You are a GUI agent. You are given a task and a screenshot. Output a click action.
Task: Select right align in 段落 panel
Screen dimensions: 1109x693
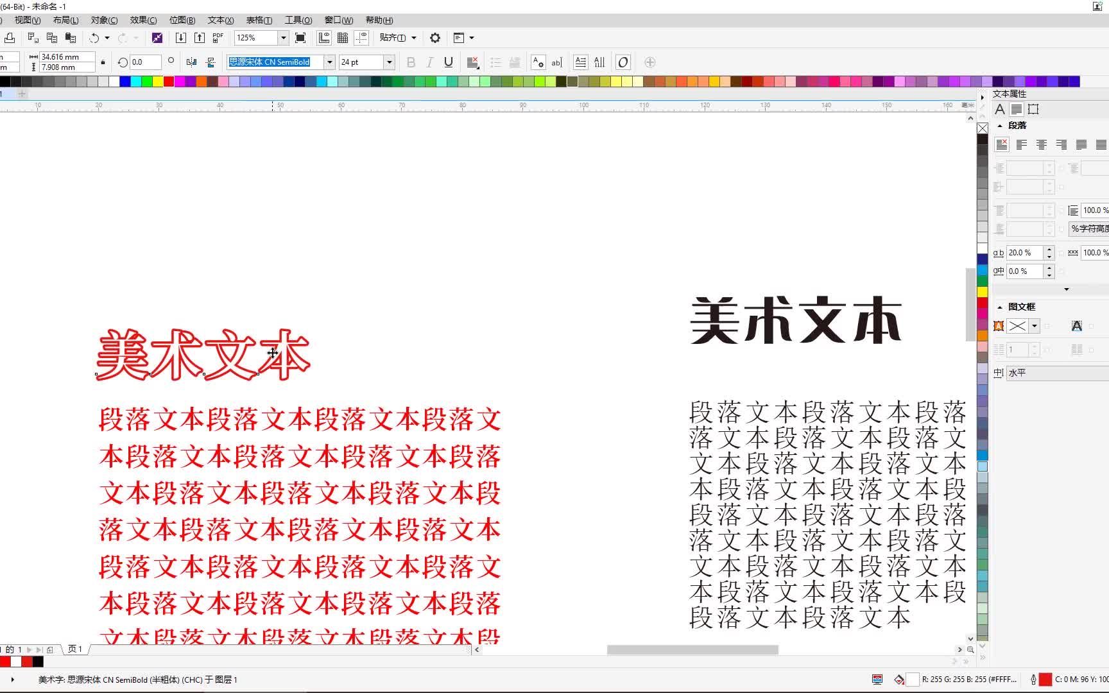pos(1062,145)
